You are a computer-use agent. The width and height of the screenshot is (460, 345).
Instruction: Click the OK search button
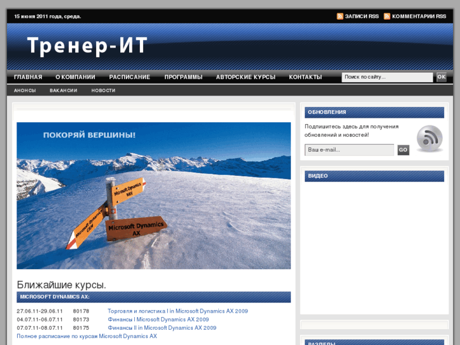coord(442,77)
